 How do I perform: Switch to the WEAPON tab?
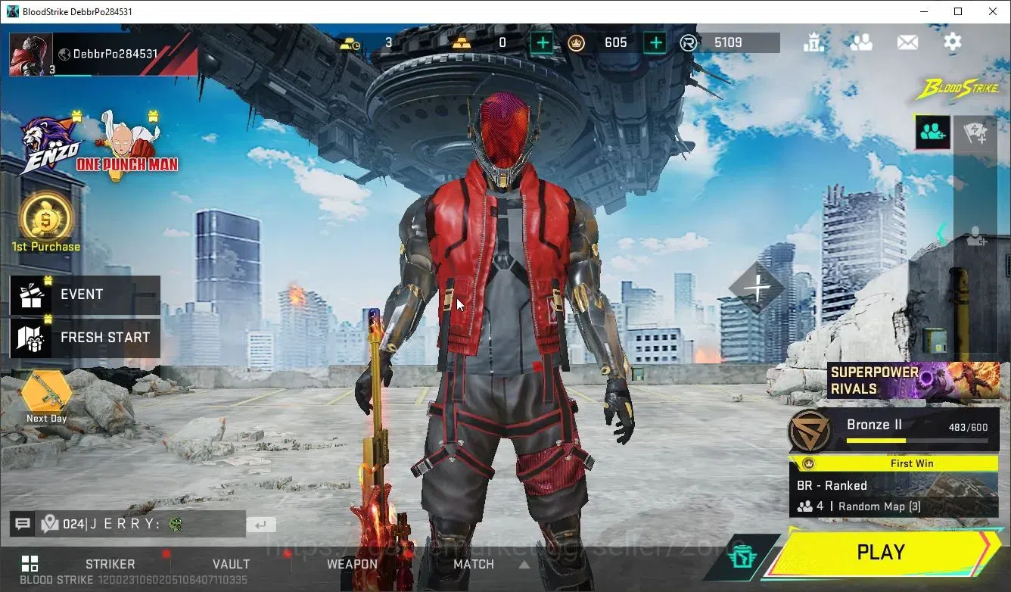click(x=352, y=564)
